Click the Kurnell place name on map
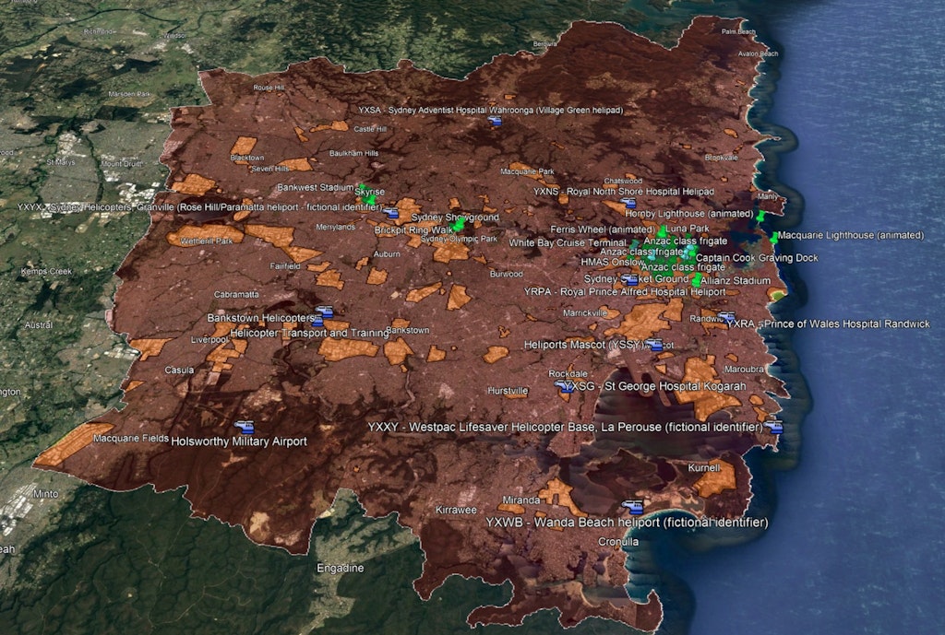Viewport: 945px width, 635px height. pos(704,468)
